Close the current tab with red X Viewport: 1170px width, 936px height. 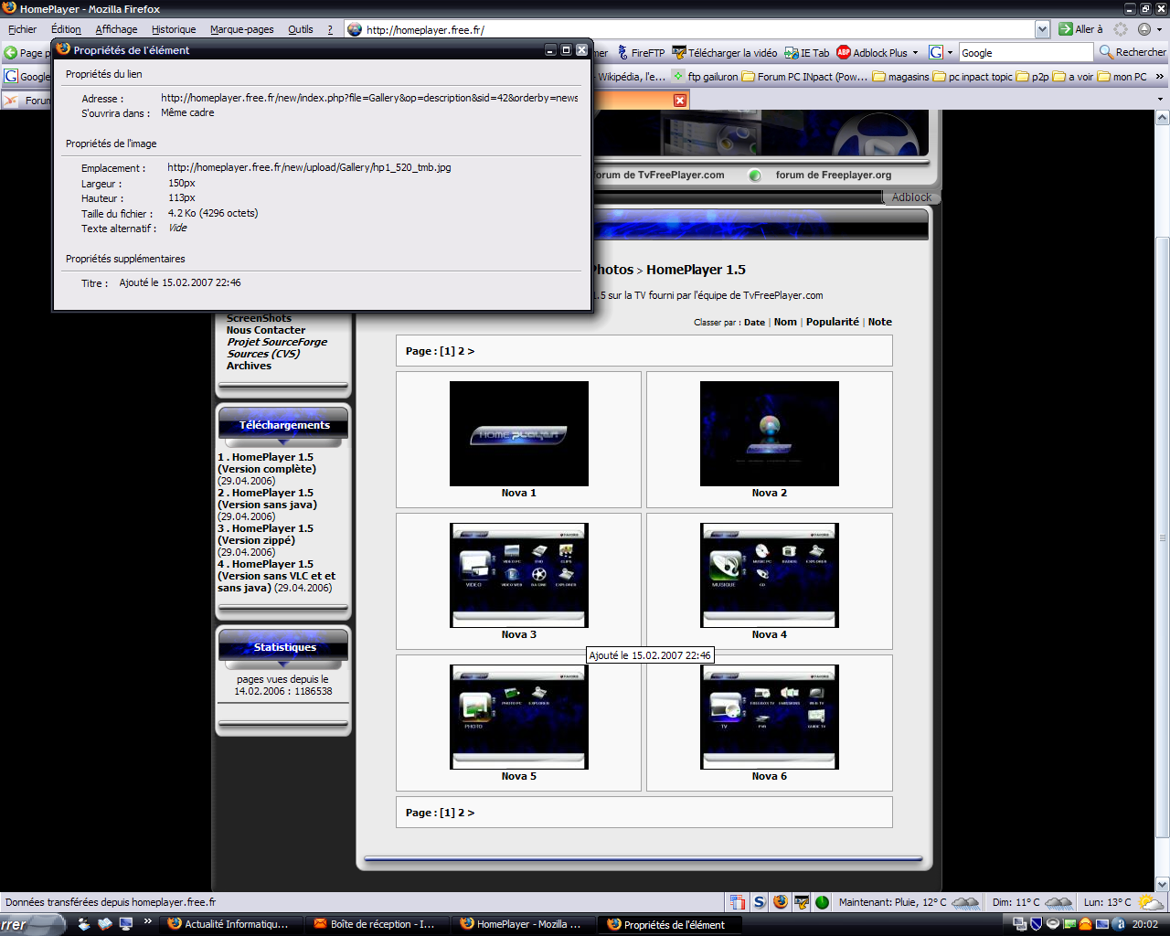679,100
